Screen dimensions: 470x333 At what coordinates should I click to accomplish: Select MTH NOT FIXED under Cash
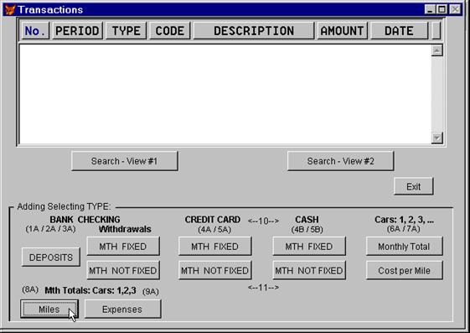(309, 270)
